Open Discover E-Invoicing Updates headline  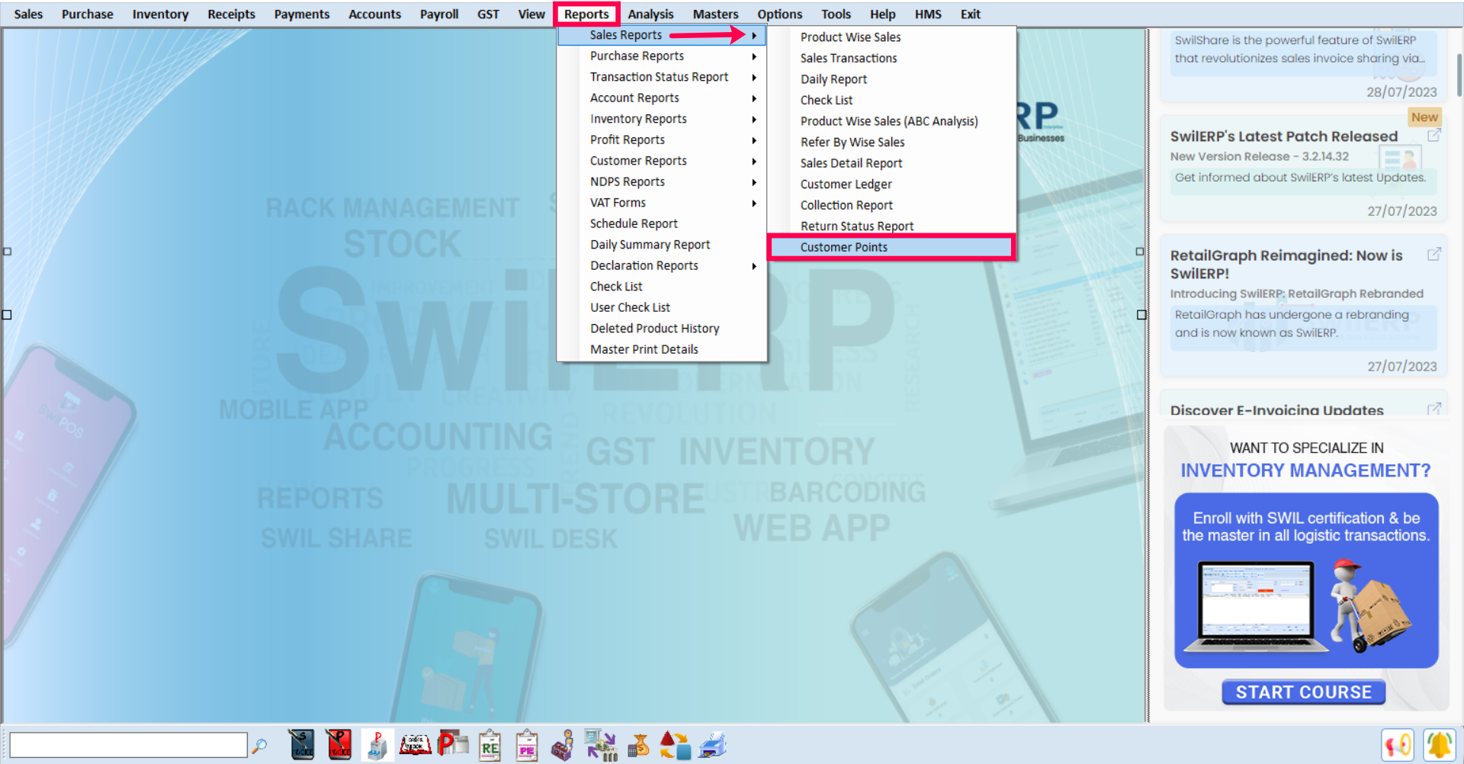point(1277,409)
